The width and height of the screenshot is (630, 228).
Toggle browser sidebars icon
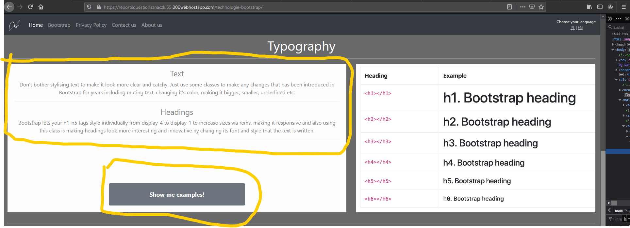(600, 7)
